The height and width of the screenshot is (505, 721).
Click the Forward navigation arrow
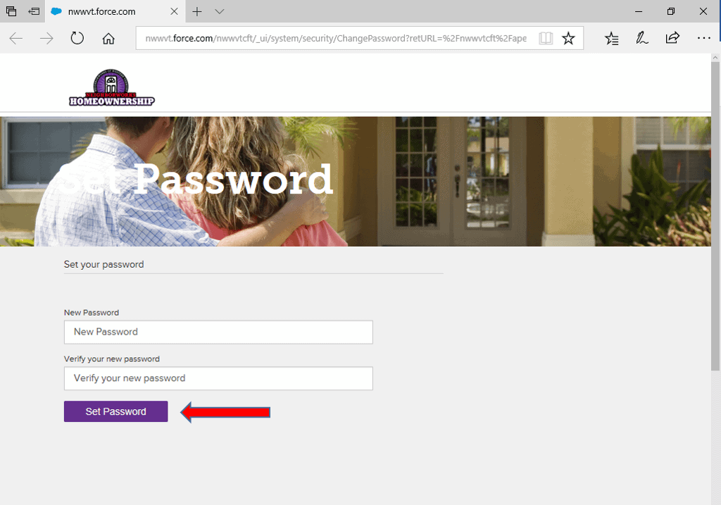click(46, 38)
